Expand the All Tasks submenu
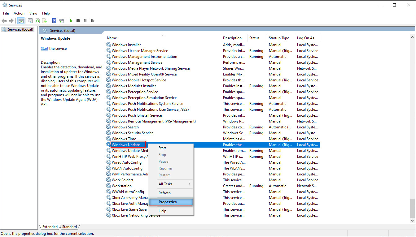416x237 pixels. point(171,184)
